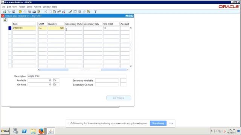Viewport: 241px width, 135px height.
Task: Click the Description field Apple iPad
Action: [77, 76]
